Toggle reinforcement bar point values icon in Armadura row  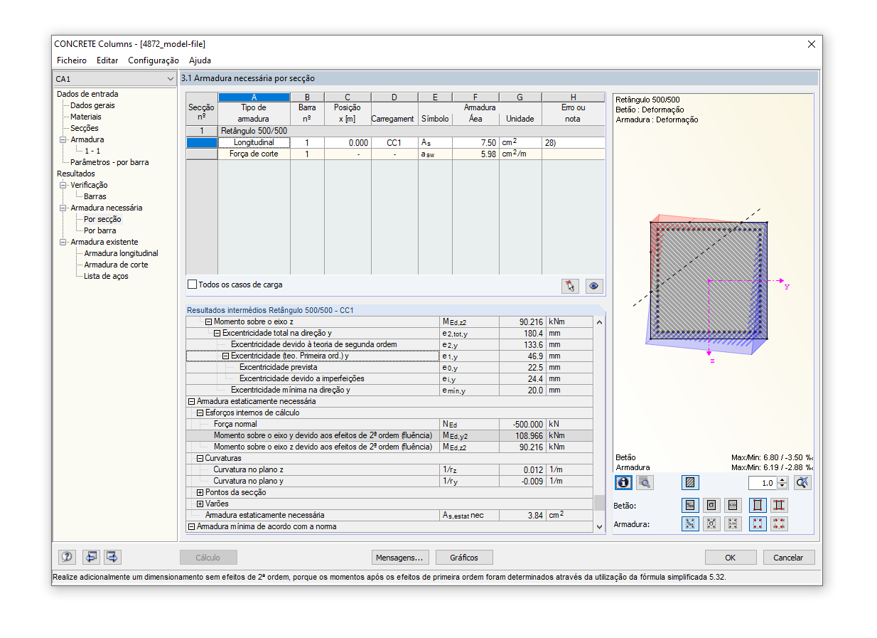point(780,524)
